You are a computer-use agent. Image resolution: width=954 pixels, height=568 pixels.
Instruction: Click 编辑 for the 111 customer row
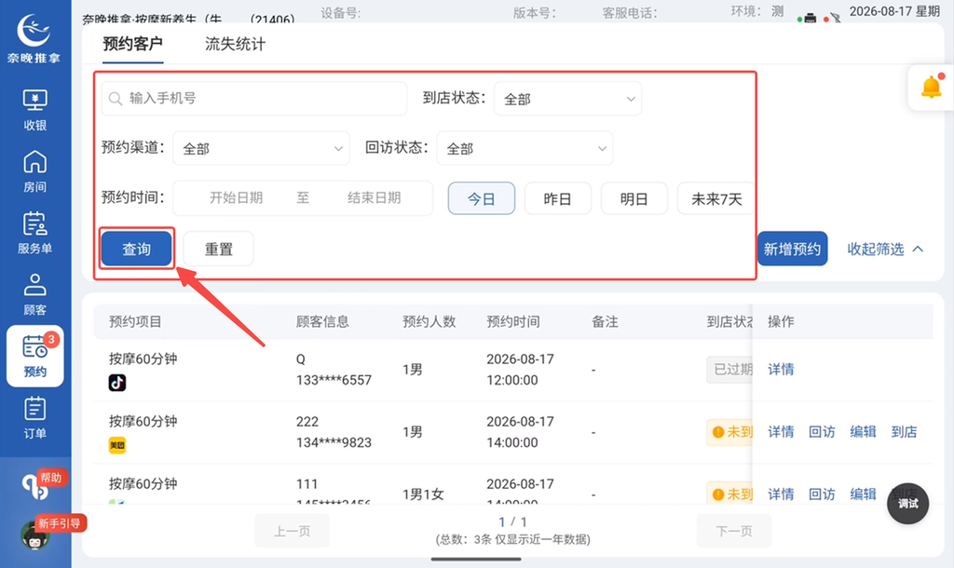[x=863, y=494]
